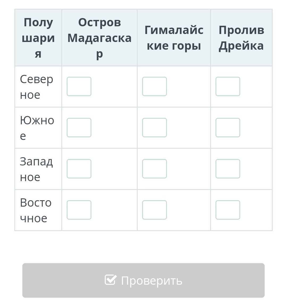Check Северное for Гималайские горы
287x303 pixels.
pyautogui.click(x=154, y=86)
